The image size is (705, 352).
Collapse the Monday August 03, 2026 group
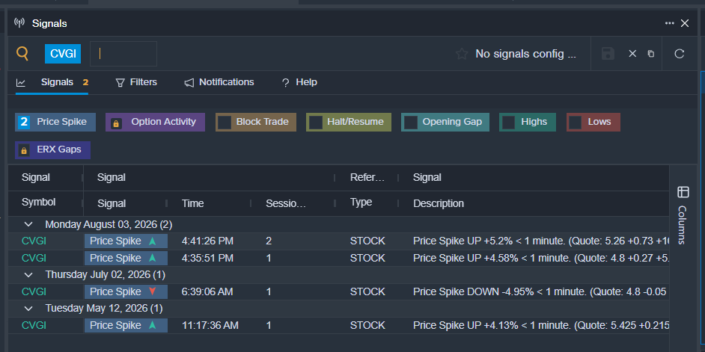pyautogui.click(x=28, y=224)
